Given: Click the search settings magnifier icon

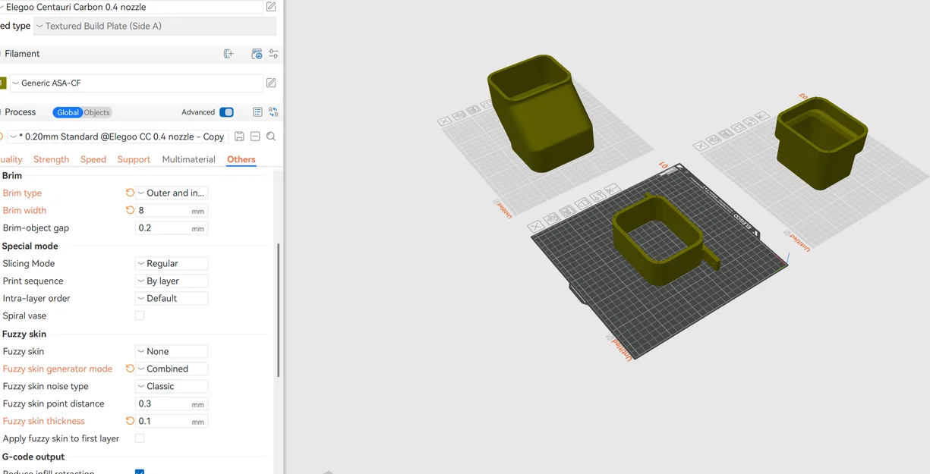Looking at the screenshot, I should pyautogui.click(x=271, y=137).
